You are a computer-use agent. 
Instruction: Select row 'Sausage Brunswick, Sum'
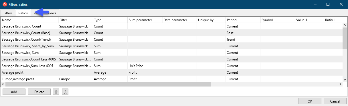coord(172,53)
